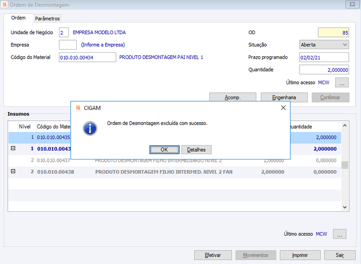Click the EMPRESA MODELO LTDA label

coord(99,32)
